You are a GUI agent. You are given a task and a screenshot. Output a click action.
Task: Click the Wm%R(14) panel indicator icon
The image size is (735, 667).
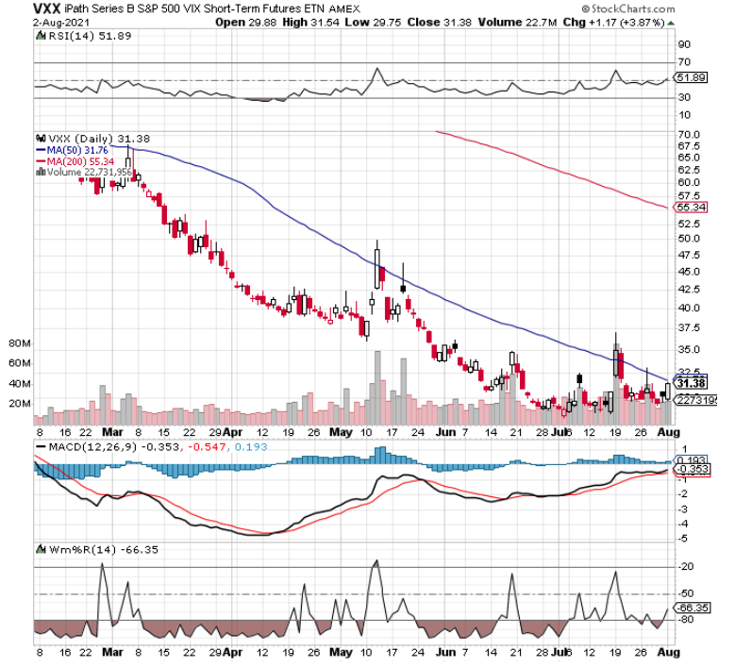(41, 549)
